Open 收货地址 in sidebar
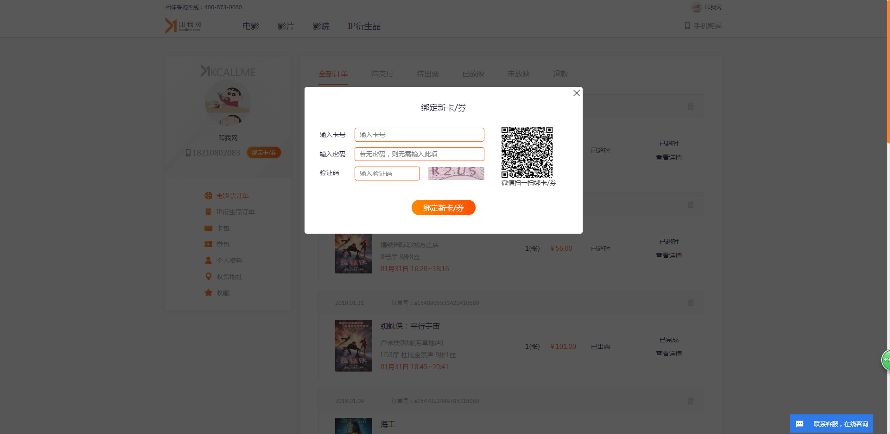Viewport: 890px width, 434px height. click(x=229, y=277)
